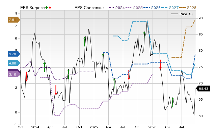The width and height of the screenshot is (216, 129).
Task: Click the 8 EPS axis label
Action: (16, 14)
